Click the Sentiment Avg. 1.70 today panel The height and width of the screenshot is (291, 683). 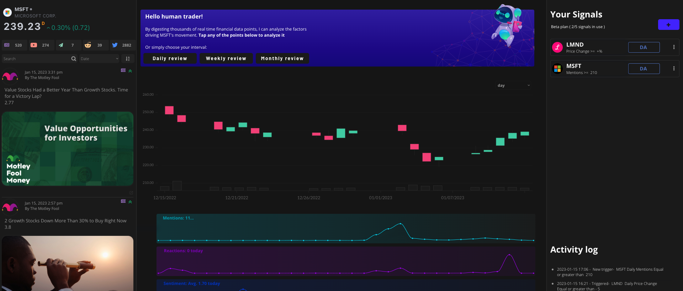(346, 285)
